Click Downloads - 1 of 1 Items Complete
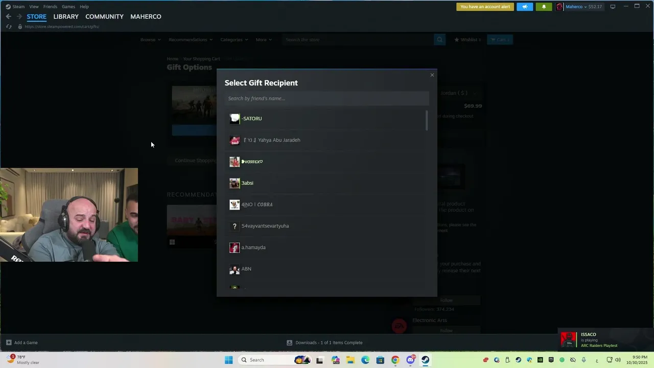Image resolution: width=654 pixels, height=368 pixels. coord(329,342)
